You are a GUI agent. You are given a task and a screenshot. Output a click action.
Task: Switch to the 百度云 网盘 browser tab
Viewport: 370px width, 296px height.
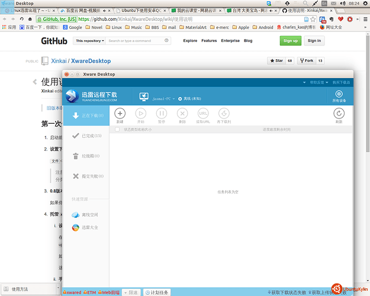click(84, 11)
